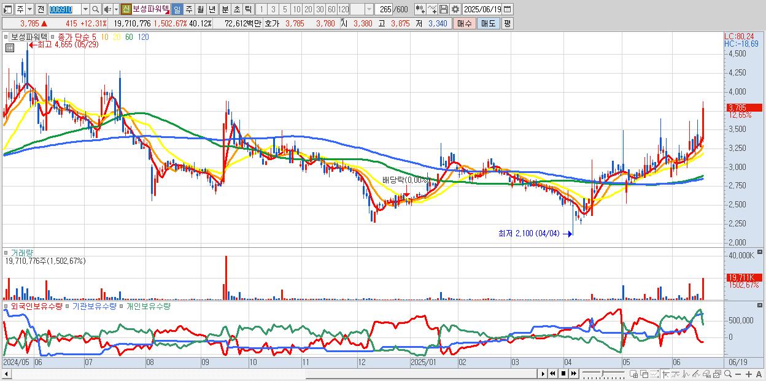Toggle the '신' indicator button

(x=125, y=9)
